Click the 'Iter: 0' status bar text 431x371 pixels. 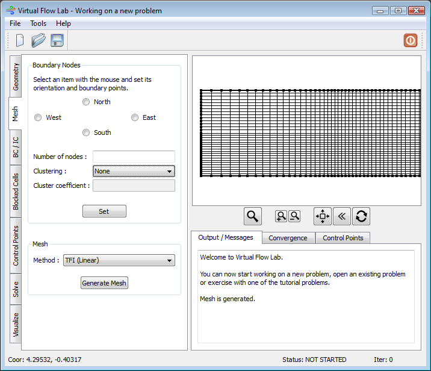point(383,360)
